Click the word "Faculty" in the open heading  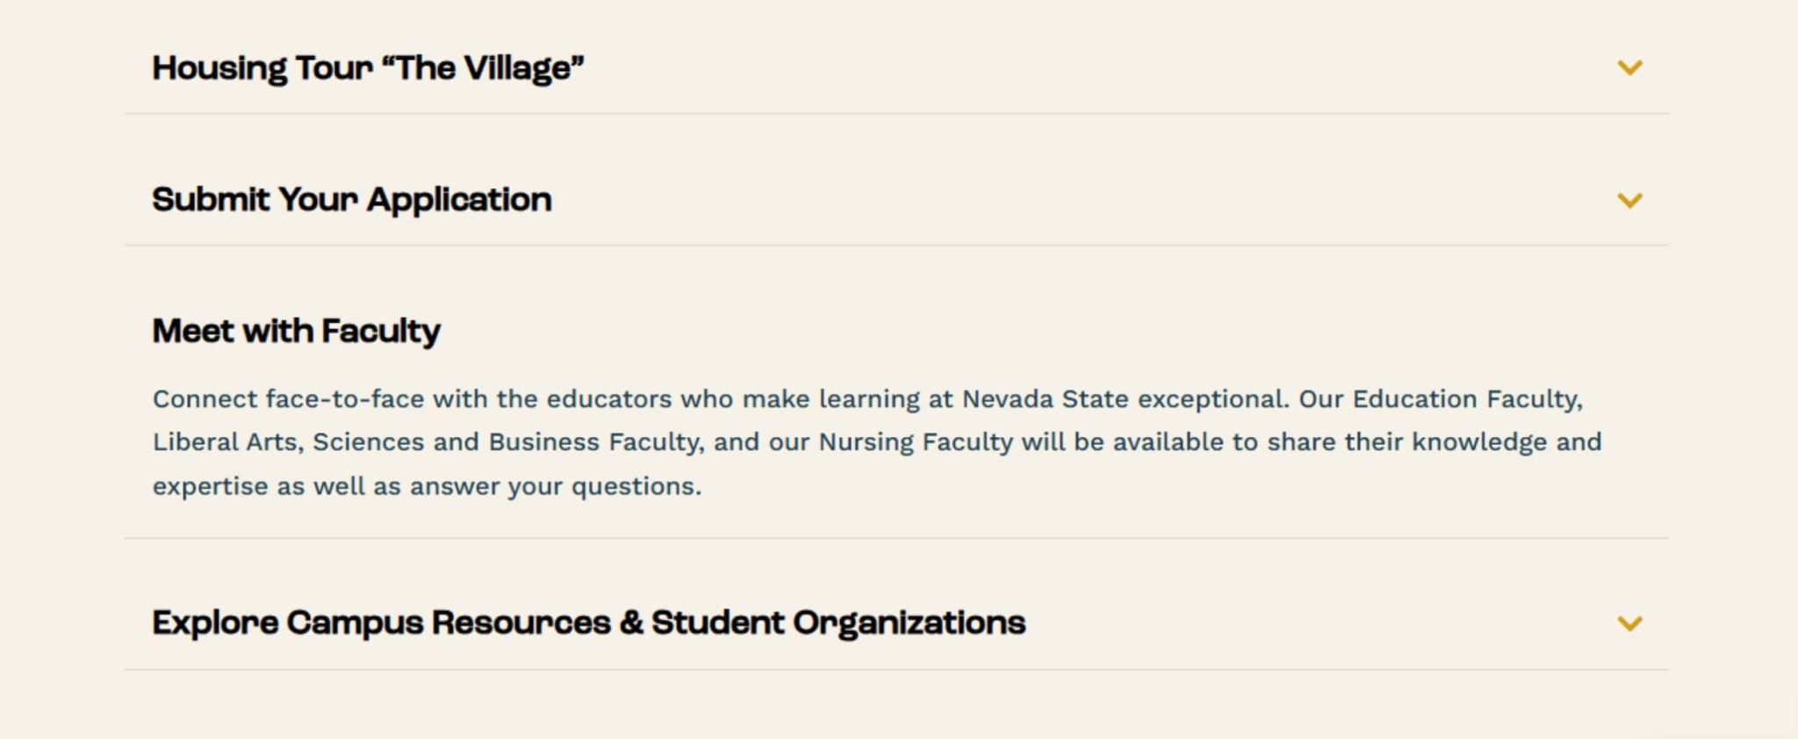(x=380, y=331)
